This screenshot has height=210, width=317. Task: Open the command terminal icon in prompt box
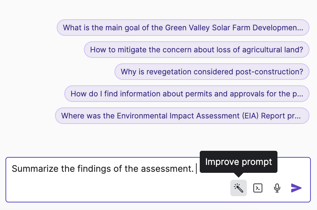(258, 188)
